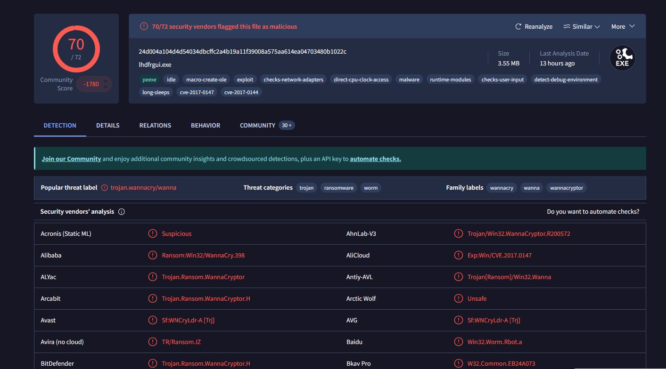Click the alert icon in the Acronis row

tap(153, 233)
